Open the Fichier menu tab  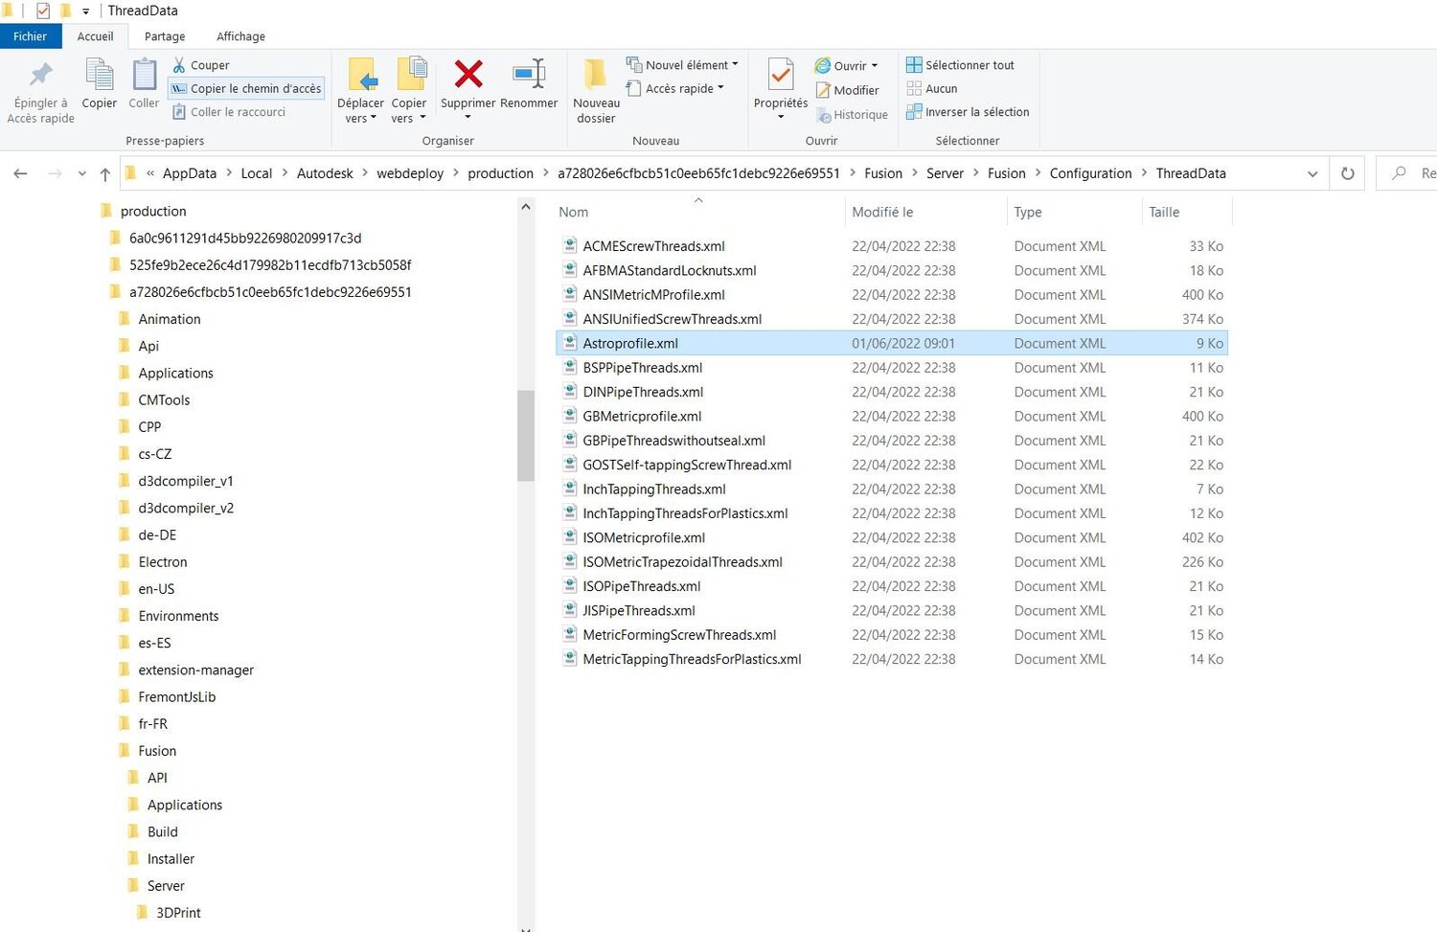(31, 36)
